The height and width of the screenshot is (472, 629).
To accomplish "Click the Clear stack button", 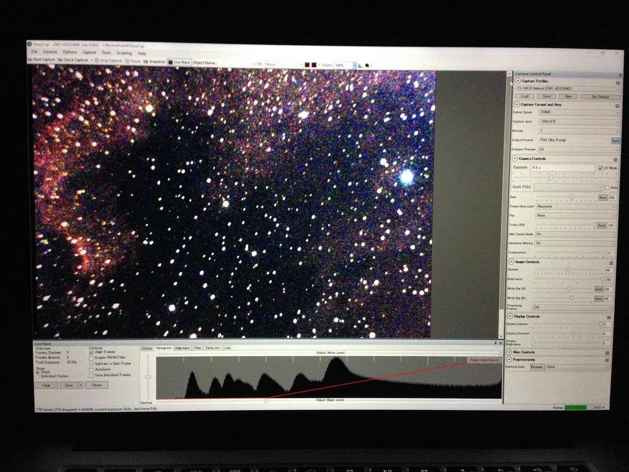I will [x=46, y=385].
